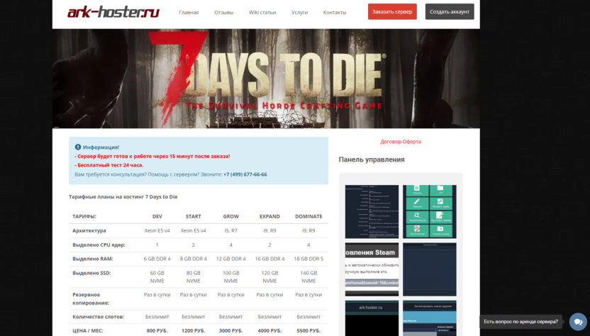590x336 pixels.
Task: Click the EXPAND tariff column header
Action: tap(269, 217)
